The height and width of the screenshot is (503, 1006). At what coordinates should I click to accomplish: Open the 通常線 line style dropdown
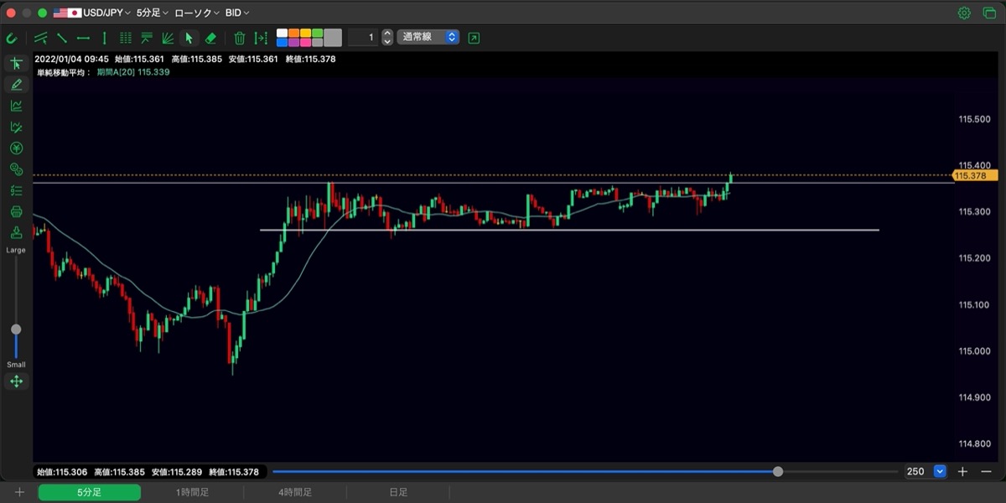[x=428, y=37]
